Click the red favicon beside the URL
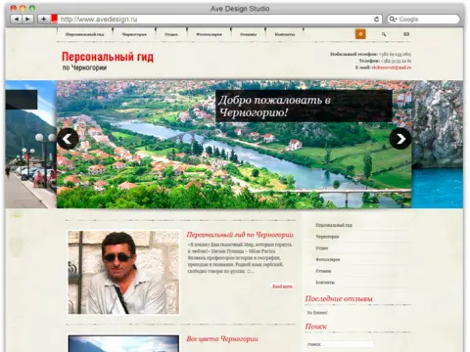 point(54,19)
